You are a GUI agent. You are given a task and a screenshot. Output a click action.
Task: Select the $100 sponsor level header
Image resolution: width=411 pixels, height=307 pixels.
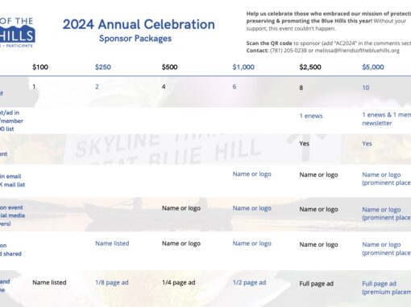40,67
